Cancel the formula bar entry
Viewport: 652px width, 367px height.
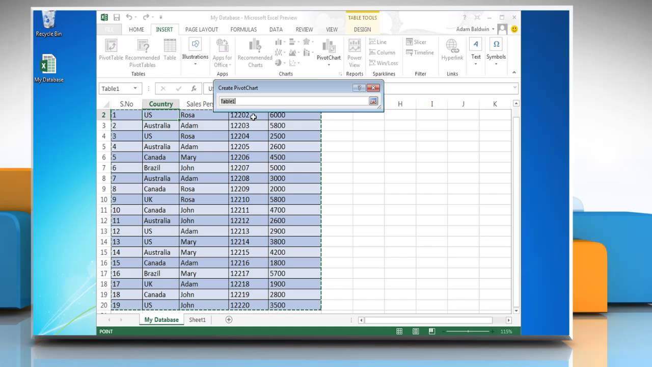[163, 89]
